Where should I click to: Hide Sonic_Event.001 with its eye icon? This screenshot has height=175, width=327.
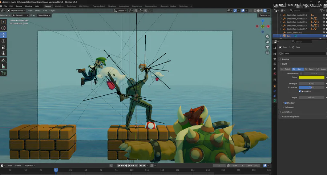[324, 32]
